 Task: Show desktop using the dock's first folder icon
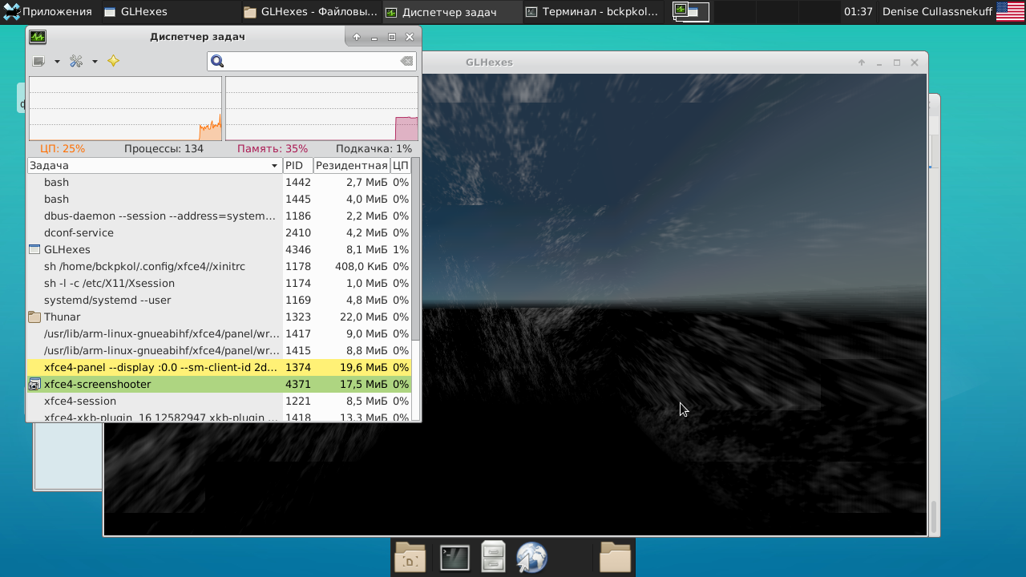[410, 558]
